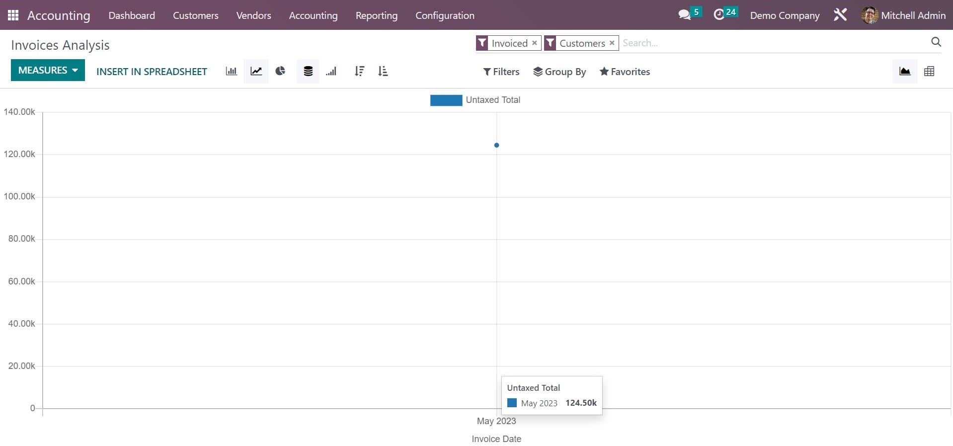
Task: Toggle the Untaxed Total legend swatch
Action: point(446,100)
